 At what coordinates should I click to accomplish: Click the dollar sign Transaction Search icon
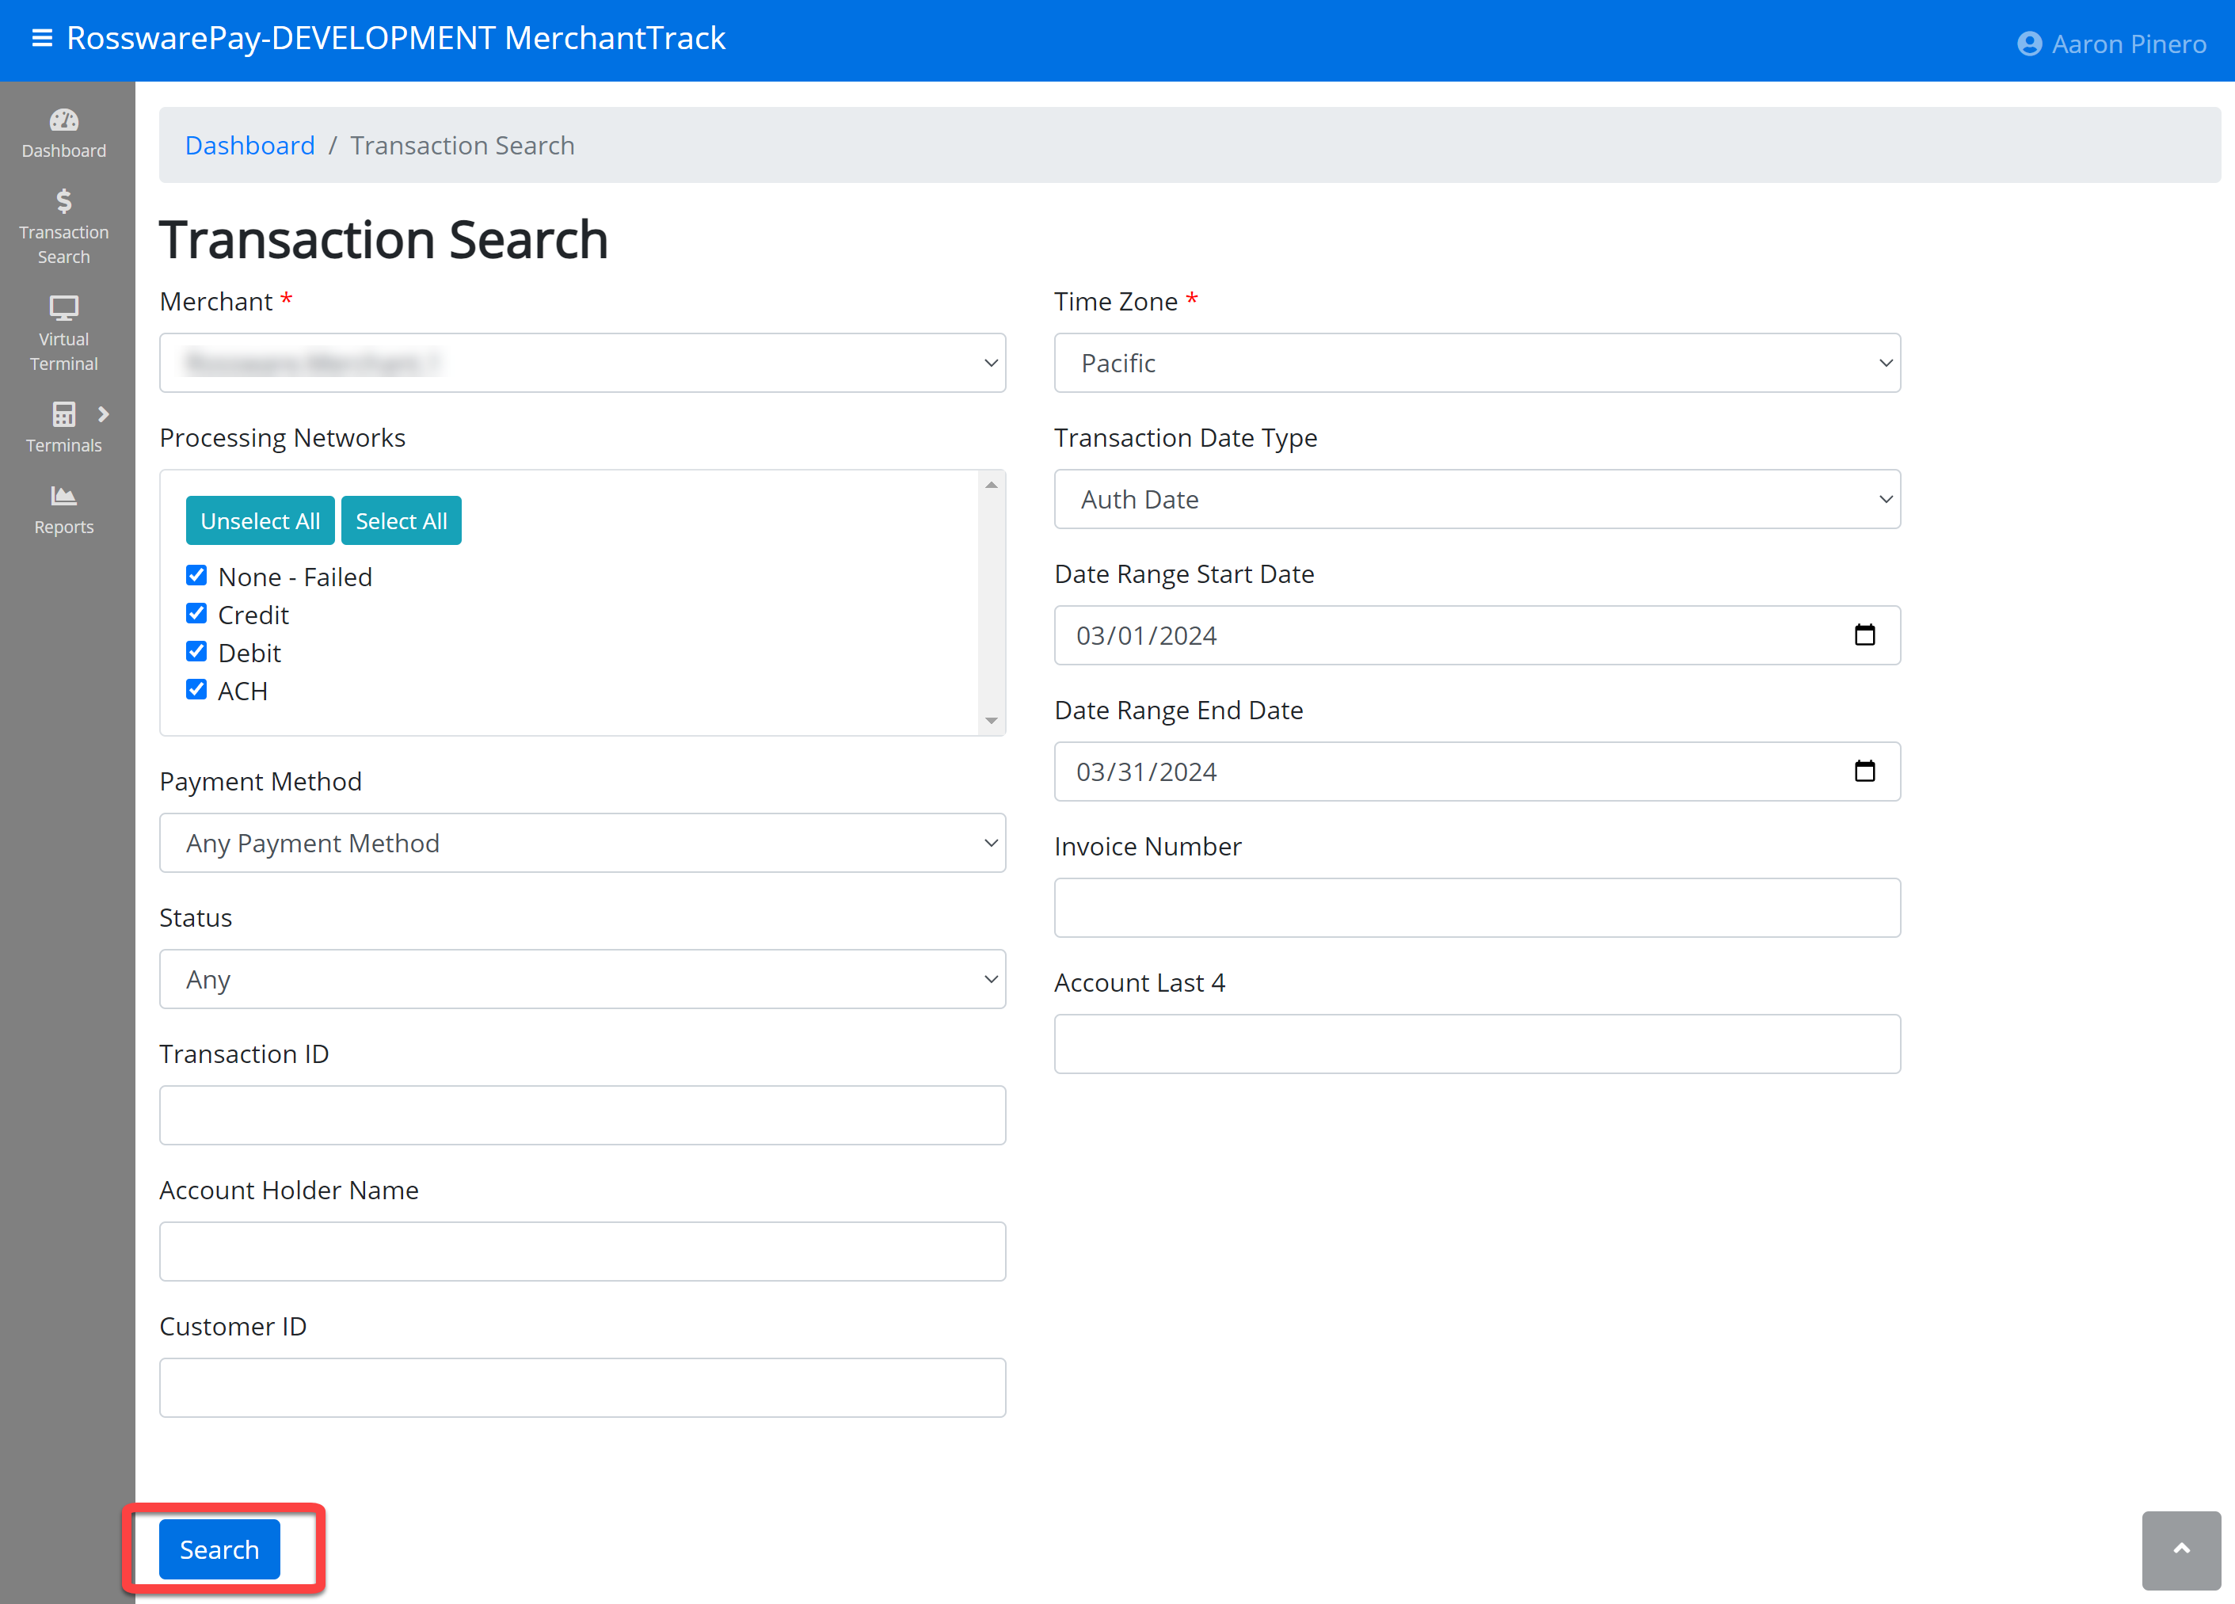64,202
